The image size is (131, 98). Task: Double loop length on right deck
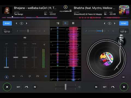click(115, 23)
